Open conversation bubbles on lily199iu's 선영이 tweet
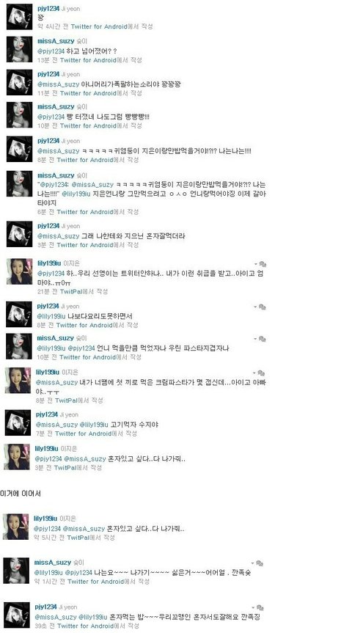 (263, 264)
